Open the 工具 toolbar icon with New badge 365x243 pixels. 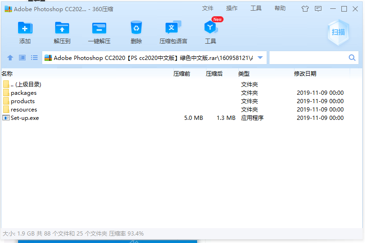(211, 27)
